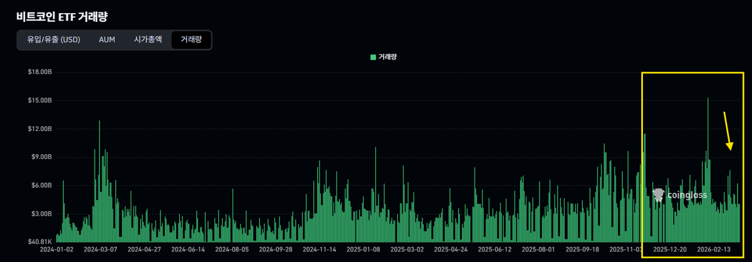The image size is (752, 262).
Task: Select the 거래량 tab
Action: (x=191, y=39)
